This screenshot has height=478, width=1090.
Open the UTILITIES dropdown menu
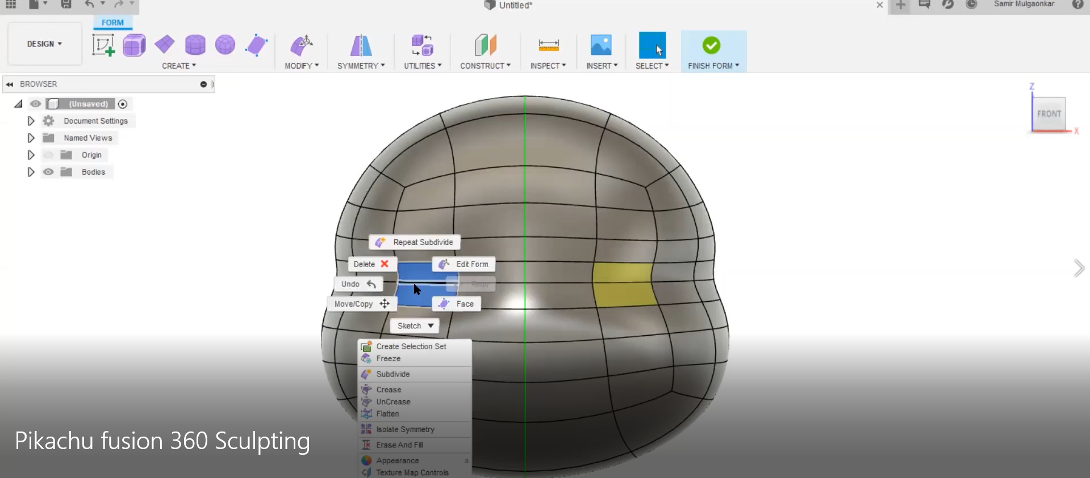[423, 66]
